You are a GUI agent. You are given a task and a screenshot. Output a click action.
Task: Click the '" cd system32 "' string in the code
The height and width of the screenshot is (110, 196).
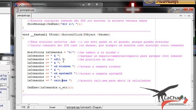pyautogui.click(x=63, y=73)
